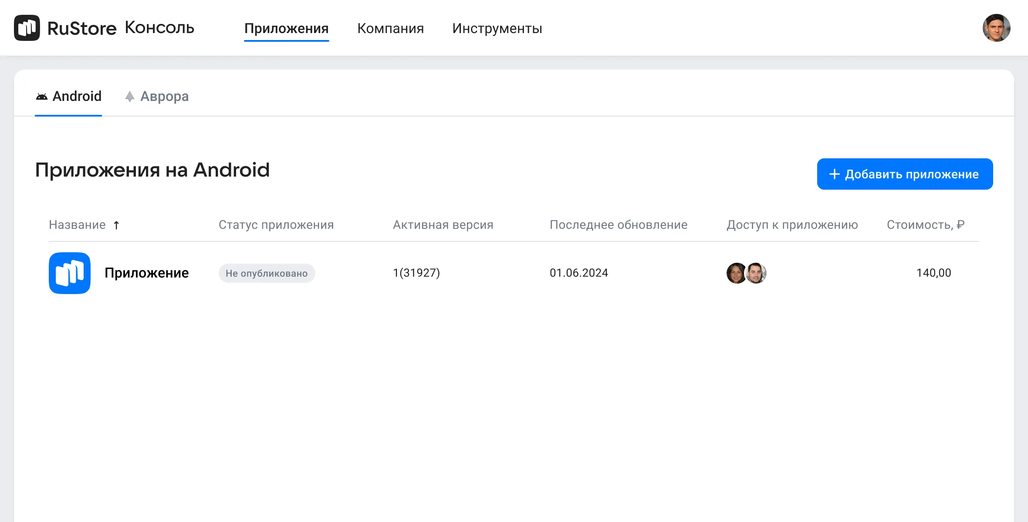Image resolution: width=1028 pixels, height=522 pixels.
Task: Sort by the Название column header
Action: pos(77,225)
